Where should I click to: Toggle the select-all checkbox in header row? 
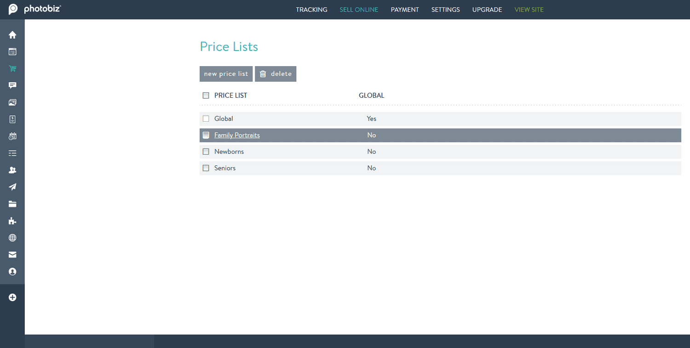click(206, 95)
